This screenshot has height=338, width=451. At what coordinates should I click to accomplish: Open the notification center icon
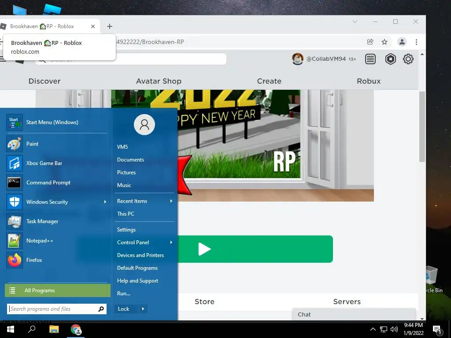(x=437, y=330)
